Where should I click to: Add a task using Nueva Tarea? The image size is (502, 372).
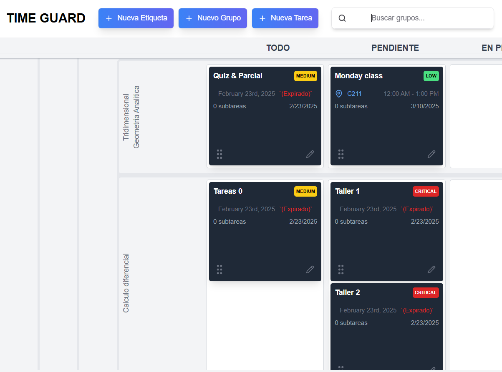point(285,18)
